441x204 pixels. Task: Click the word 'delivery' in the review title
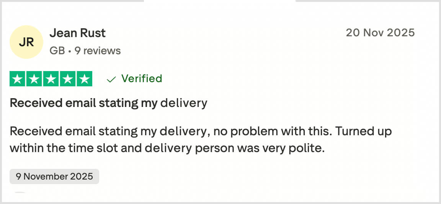tap(183, 103)
